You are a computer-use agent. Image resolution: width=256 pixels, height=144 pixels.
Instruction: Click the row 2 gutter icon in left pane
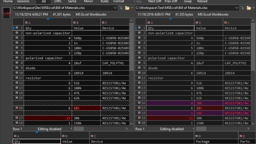pyautogui.click(x=17, y=33)
